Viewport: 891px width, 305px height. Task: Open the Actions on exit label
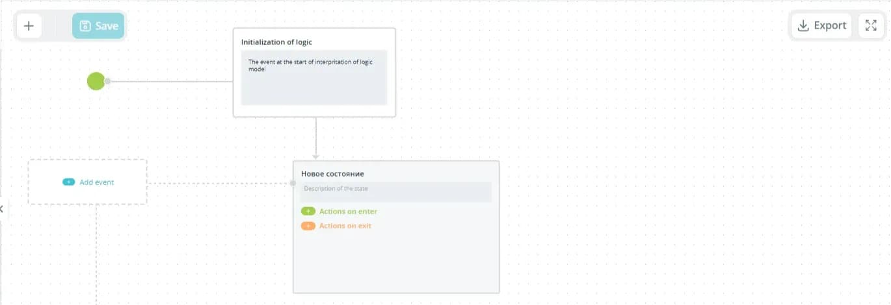point(345,226)
